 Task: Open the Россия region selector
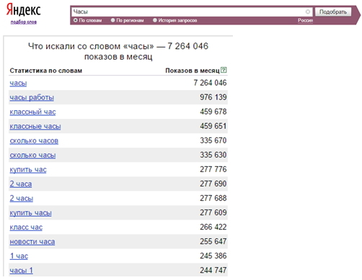point(305,20)
